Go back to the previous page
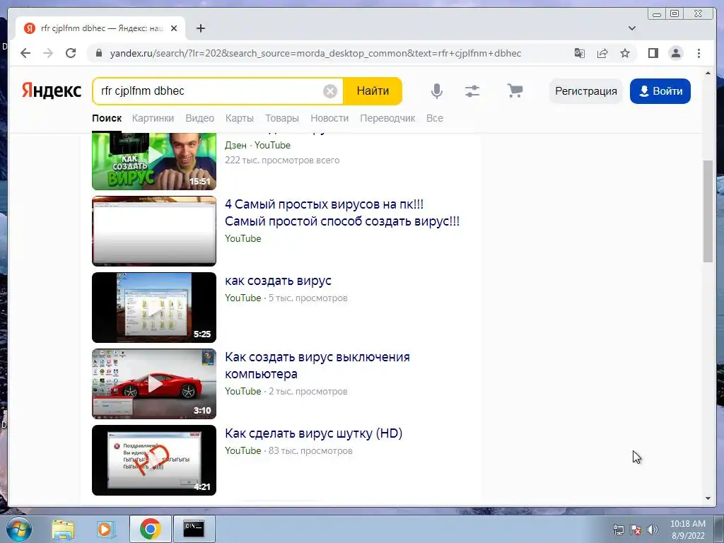The image size is (724, 543). [x=25, y=53]
